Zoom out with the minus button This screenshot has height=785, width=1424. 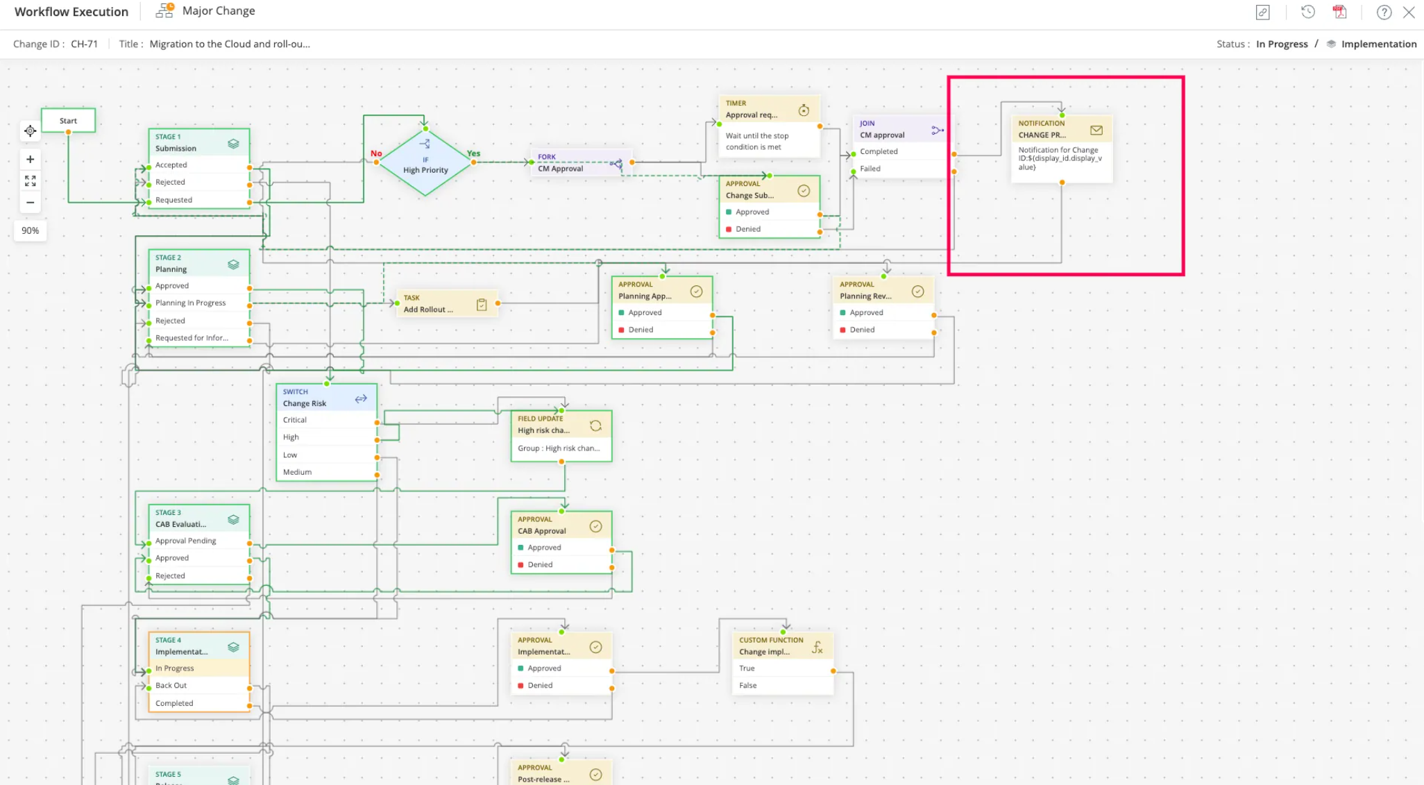click(x=30, y=202)
